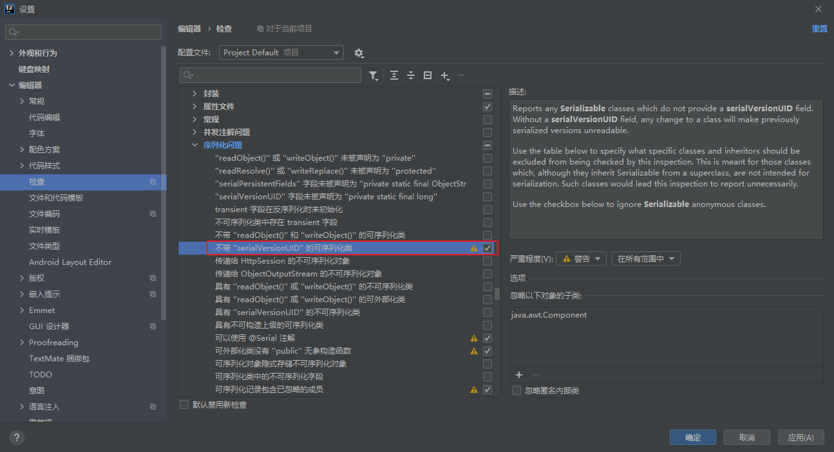Screen dimensions: 834x452
Task: Click the reset inspections icon next to plus
Action: click(x=427, y=75)
